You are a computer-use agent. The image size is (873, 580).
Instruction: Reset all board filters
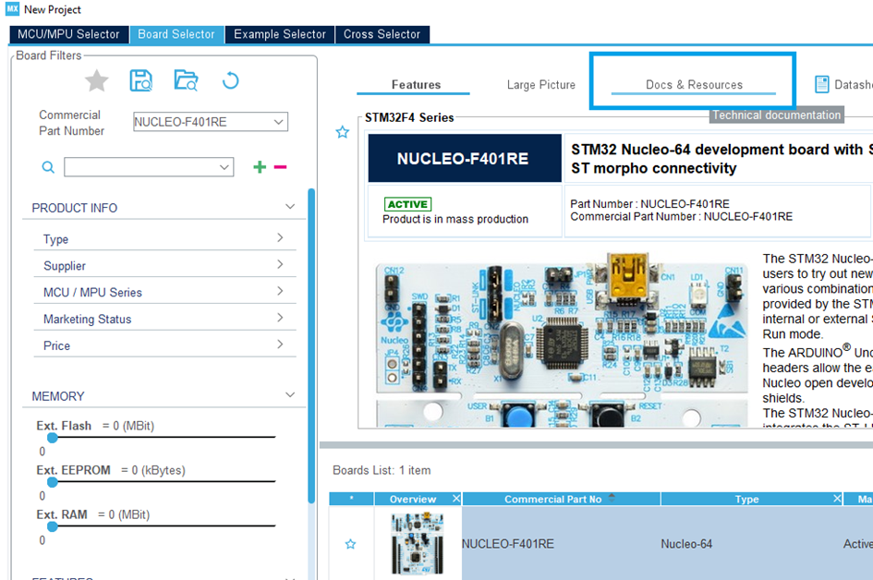(230, 81)
